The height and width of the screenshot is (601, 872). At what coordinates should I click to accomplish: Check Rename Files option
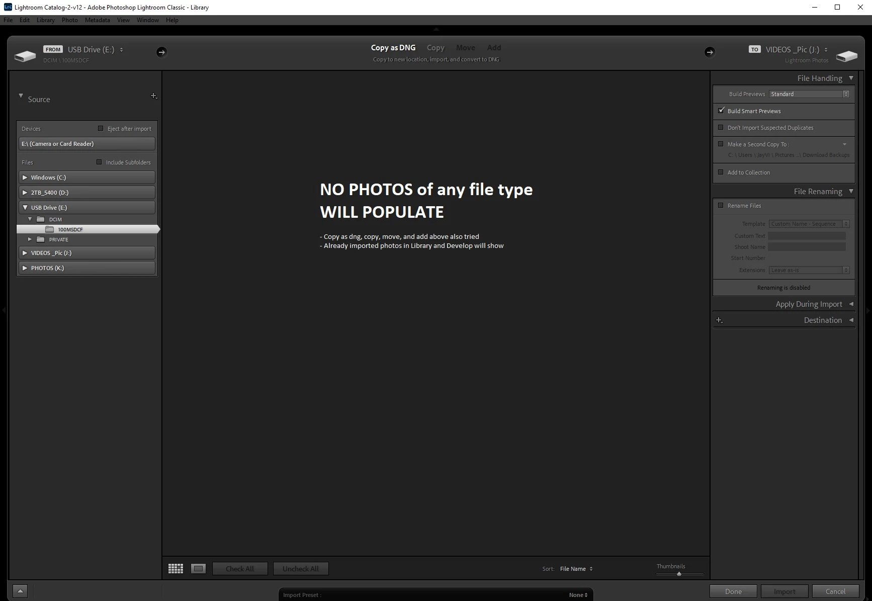coord(721,206)
